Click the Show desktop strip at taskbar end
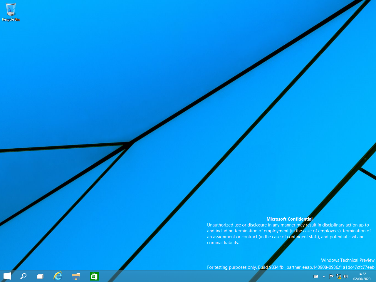Image resolution: width=376 pixels, height=282 pixels. [375, 276]
